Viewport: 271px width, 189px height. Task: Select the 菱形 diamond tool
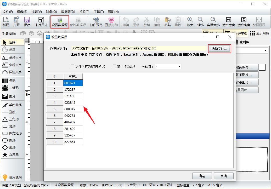pyautogui.click(x=13, y=147)
